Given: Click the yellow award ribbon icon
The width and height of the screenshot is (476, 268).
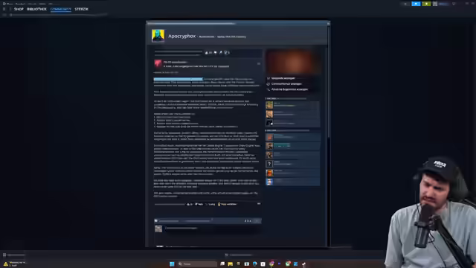Looking at the screenshot, I should 219,204.
